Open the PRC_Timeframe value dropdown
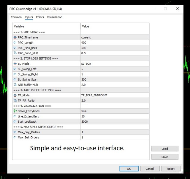 pyautogui.click(x=114, y=38)
